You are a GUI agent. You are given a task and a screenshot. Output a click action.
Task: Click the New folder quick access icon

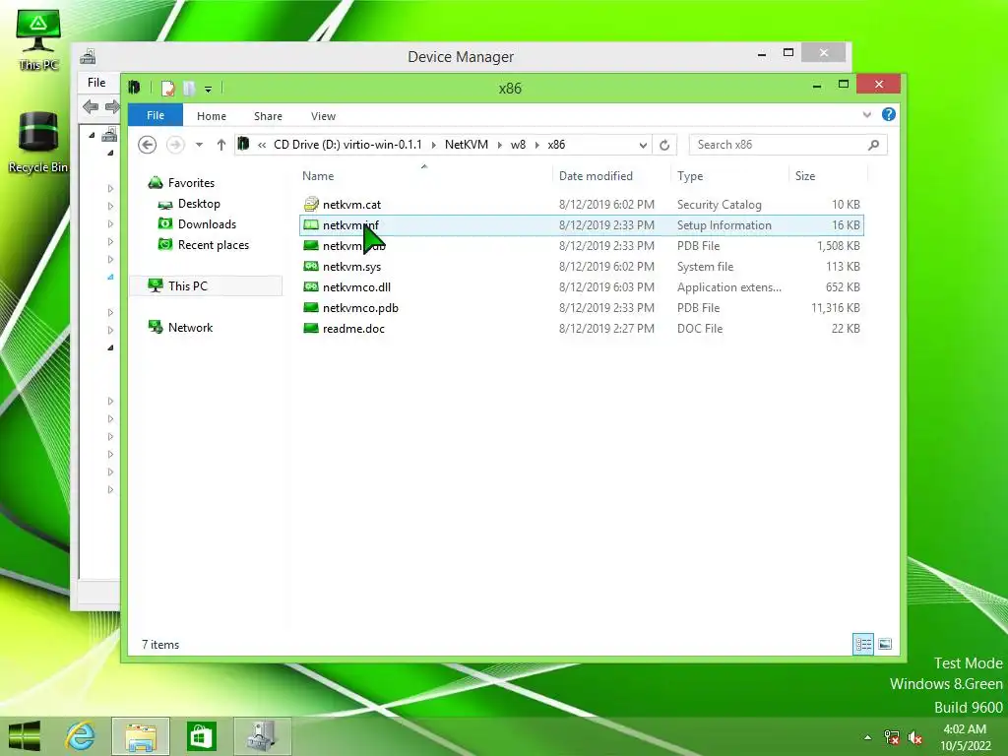coord(188,88)
